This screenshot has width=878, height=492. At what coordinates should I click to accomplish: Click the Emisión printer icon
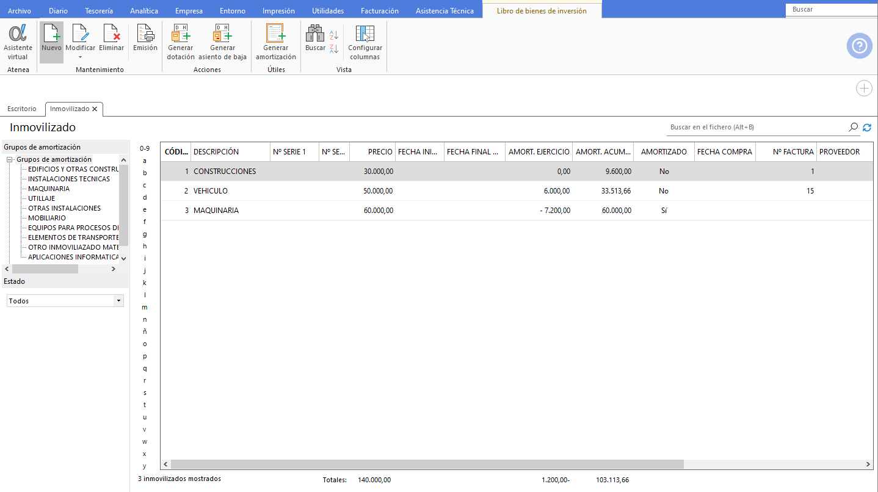(x=145, y=34)
